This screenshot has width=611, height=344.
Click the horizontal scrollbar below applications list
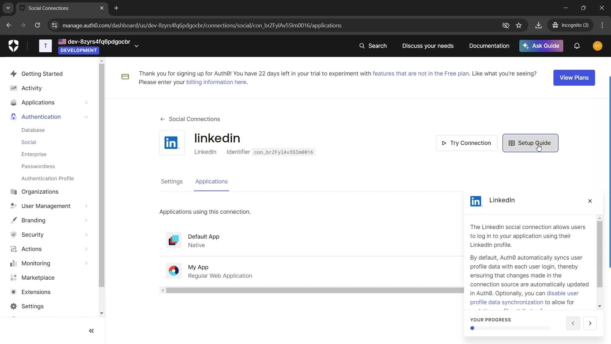[315, 290]
